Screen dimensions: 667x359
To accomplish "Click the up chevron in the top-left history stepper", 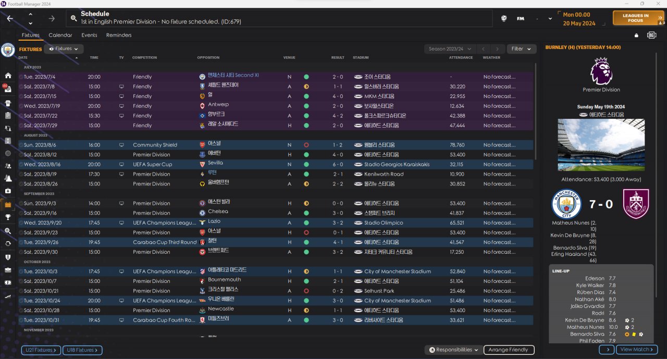I will pos(30,14).
